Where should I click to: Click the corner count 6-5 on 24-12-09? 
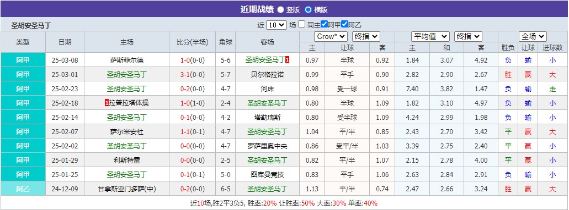coord(225,189)
